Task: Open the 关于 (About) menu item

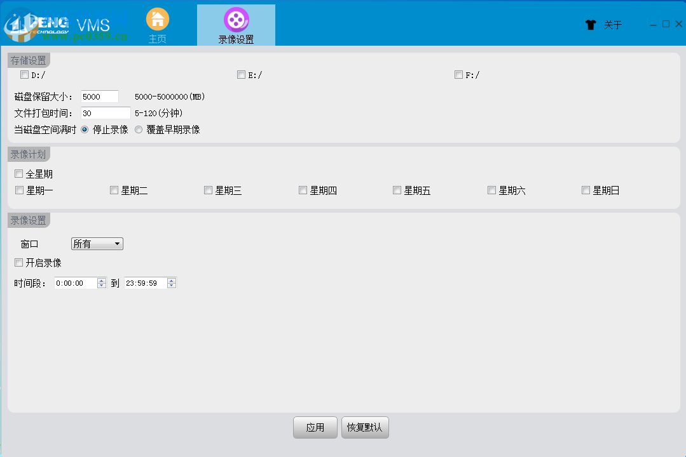Action: [613, 24]
